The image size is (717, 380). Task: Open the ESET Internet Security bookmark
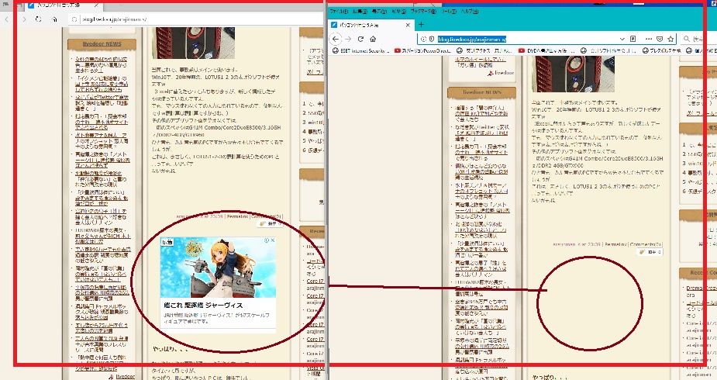[360, 50]
